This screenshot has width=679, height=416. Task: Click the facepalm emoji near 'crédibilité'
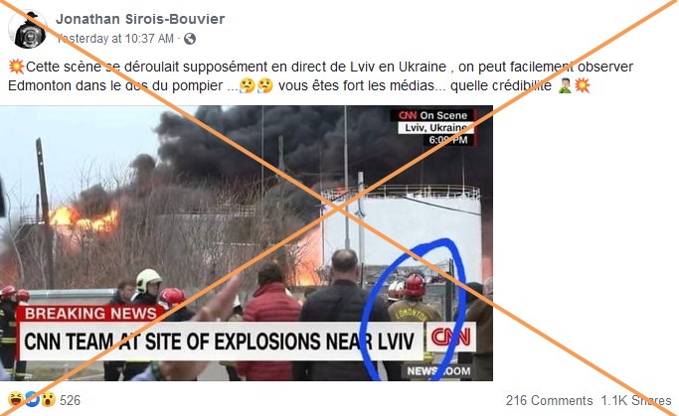pos(565,85)
